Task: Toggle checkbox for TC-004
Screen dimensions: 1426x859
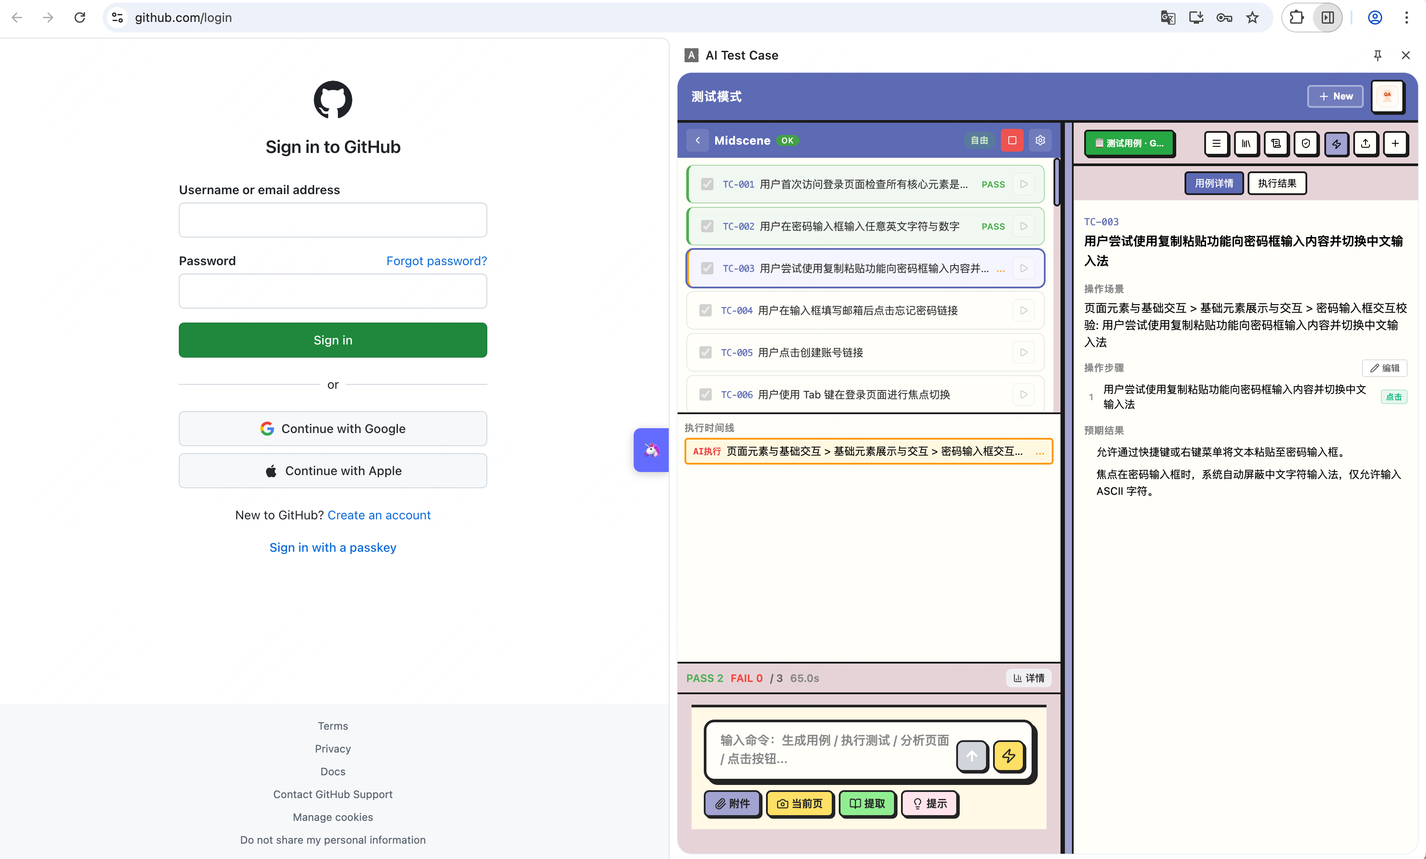Action: pos(705,310)
